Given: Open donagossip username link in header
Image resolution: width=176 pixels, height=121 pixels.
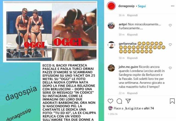Looking at the screenshot, I should (x=126, y=6).
